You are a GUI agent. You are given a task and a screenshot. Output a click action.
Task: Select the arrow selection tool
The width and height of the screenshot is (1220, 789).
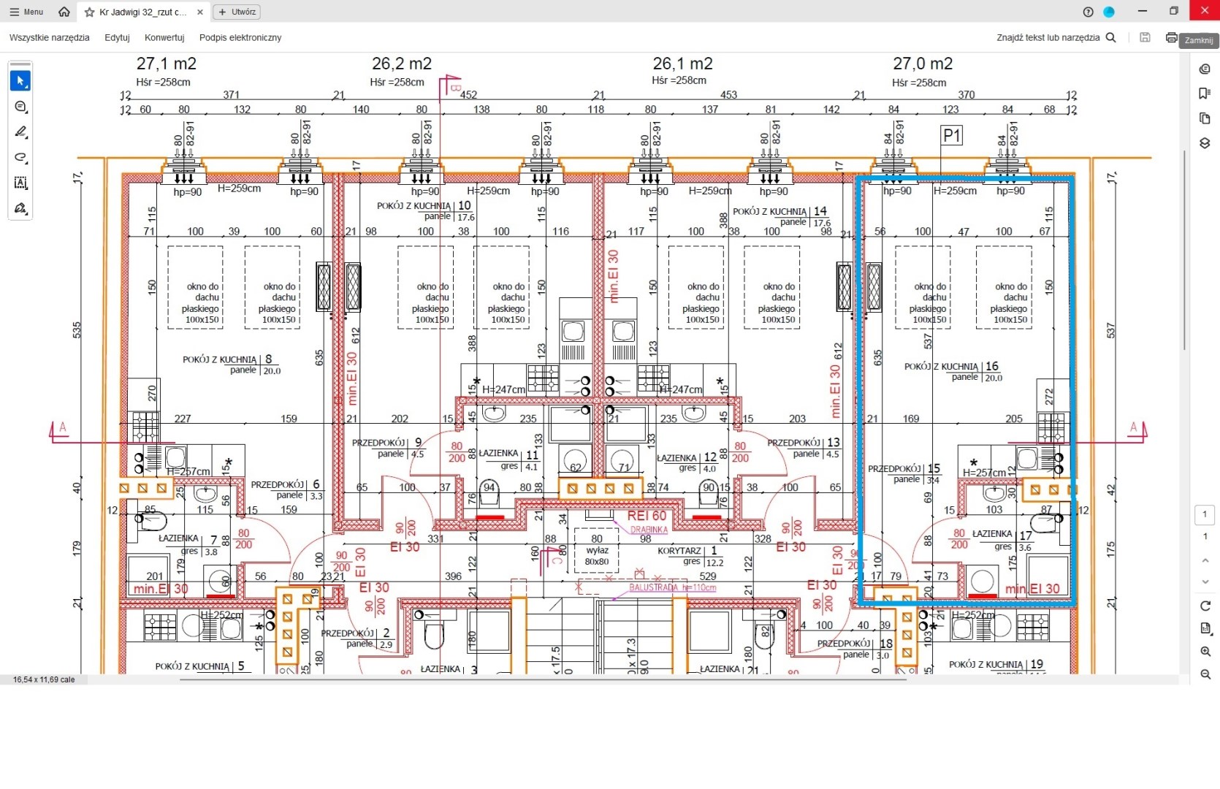pyautogui.click(x=20, y=81)
